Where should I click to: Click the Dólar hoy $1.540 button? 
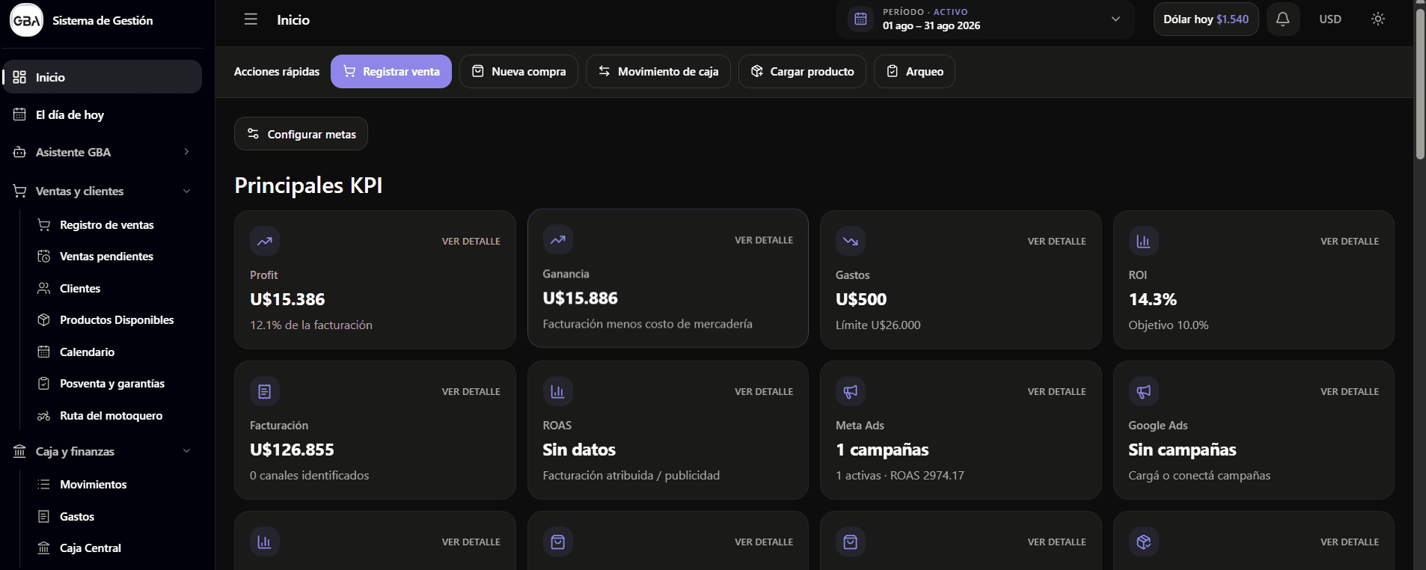[x=1206, y=19]
